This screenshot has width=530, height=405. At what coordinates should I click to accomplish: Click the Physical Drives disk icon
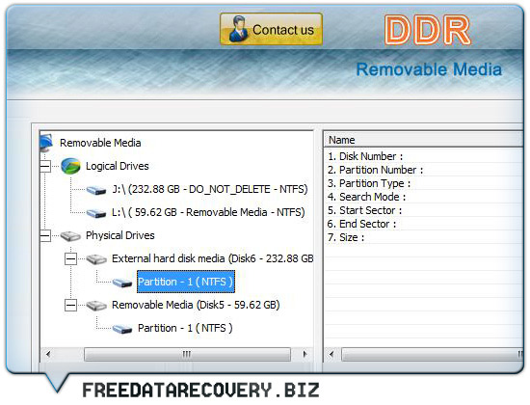[x=70, y=236]
